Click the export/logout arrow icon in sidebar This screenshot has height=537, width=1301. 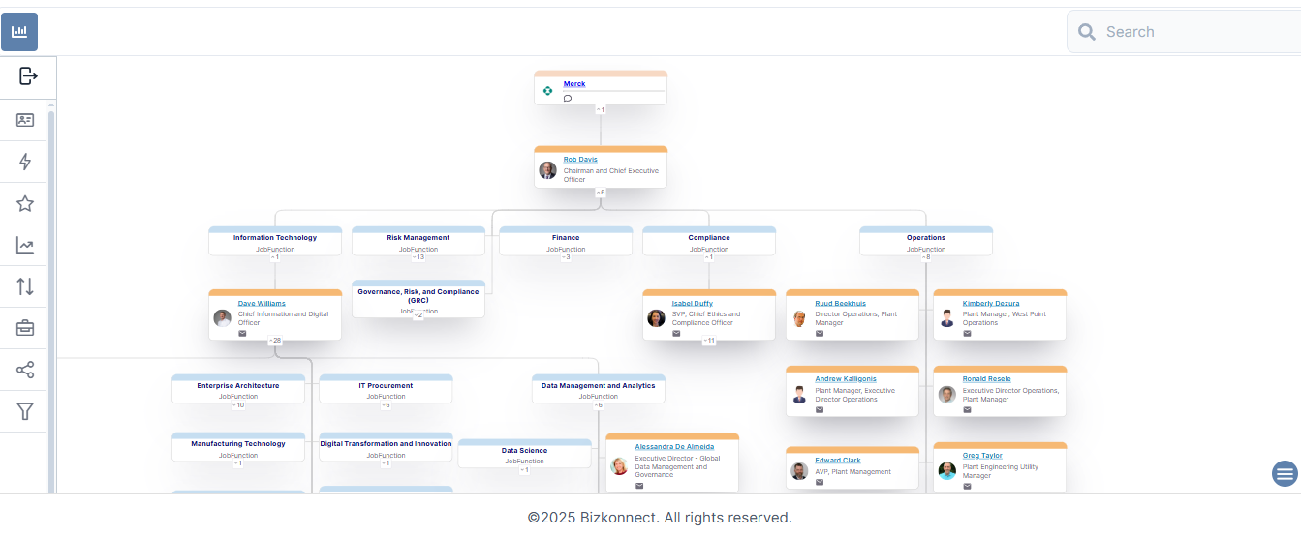coord(28,75)
